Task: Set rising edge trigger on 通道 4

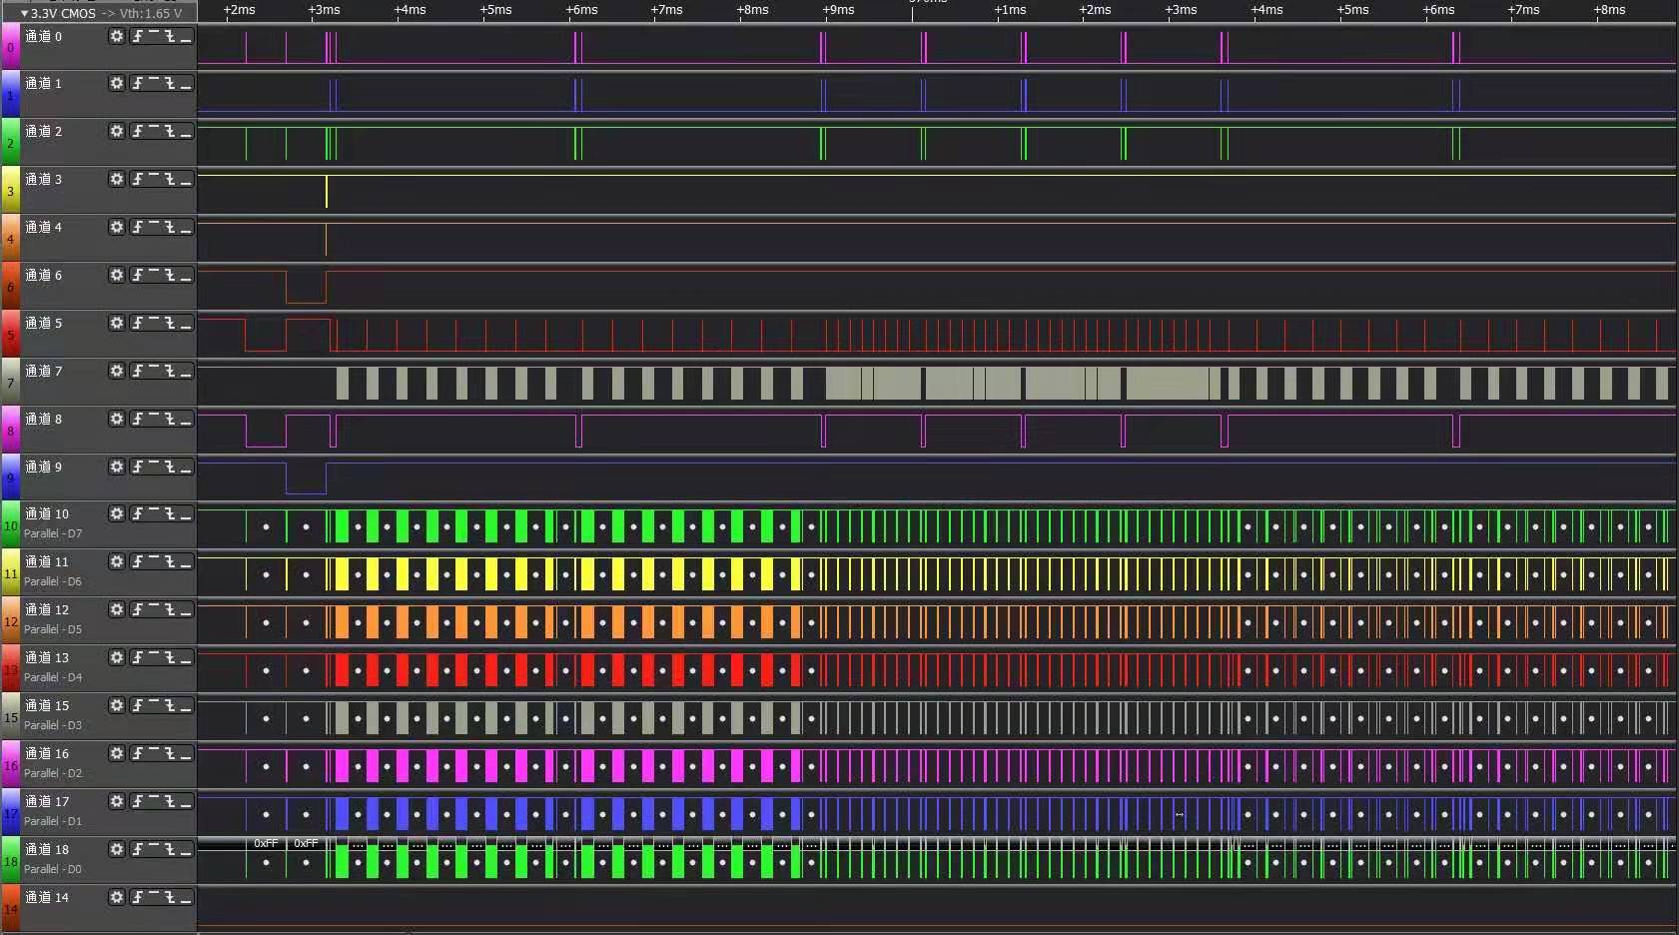Action: (x=138, y=227)
